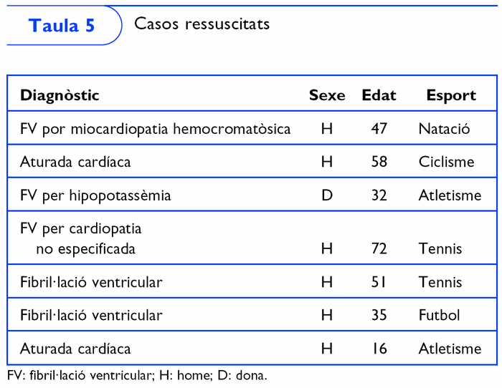Select the "D" value in Sexe column
The image size is (502, 388).
327,195
